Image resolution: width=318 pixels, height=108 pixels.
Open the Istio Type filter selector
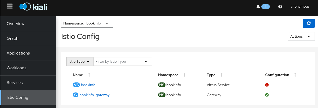tap(80, 61)
